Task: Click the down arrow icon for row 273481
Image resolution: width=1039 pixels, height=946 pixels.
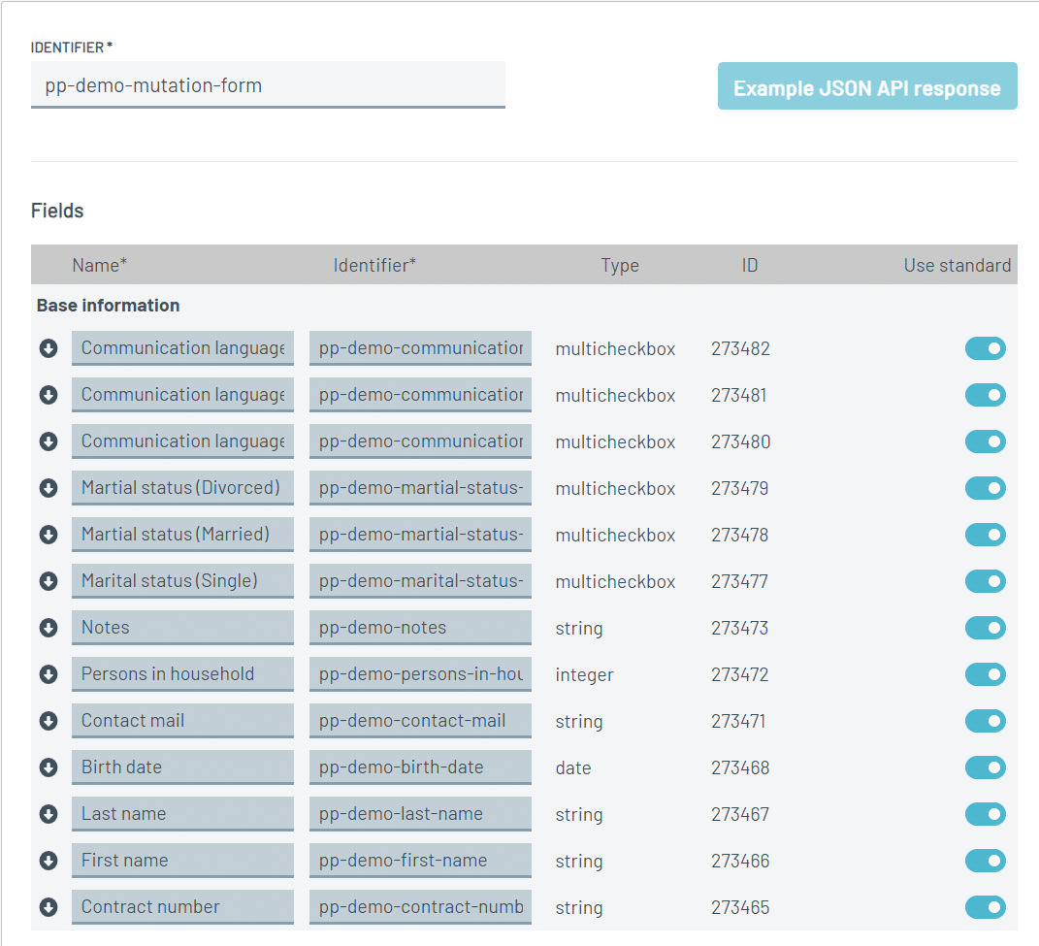Action: (49, 395)
